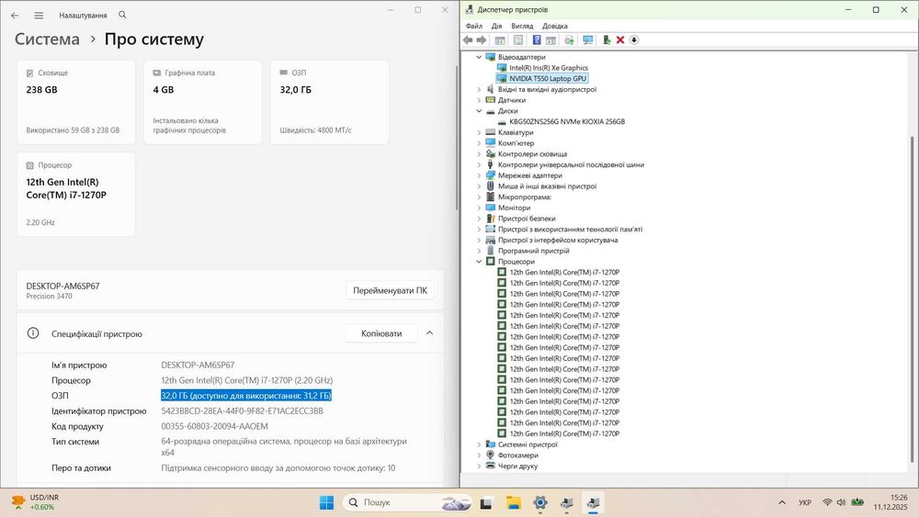Viewport: 919px width, 517px height.
Task: Open Settings search magnifier icon
Action: 122,15
